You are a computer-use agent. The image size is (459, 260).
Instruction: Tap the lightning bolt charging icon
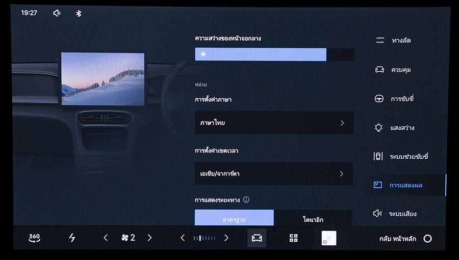[x=72, y=238]
